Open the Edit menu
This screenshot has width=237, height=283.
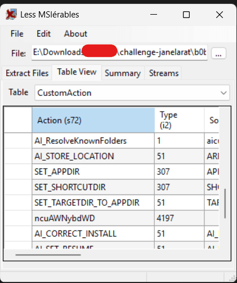point(43,34)
